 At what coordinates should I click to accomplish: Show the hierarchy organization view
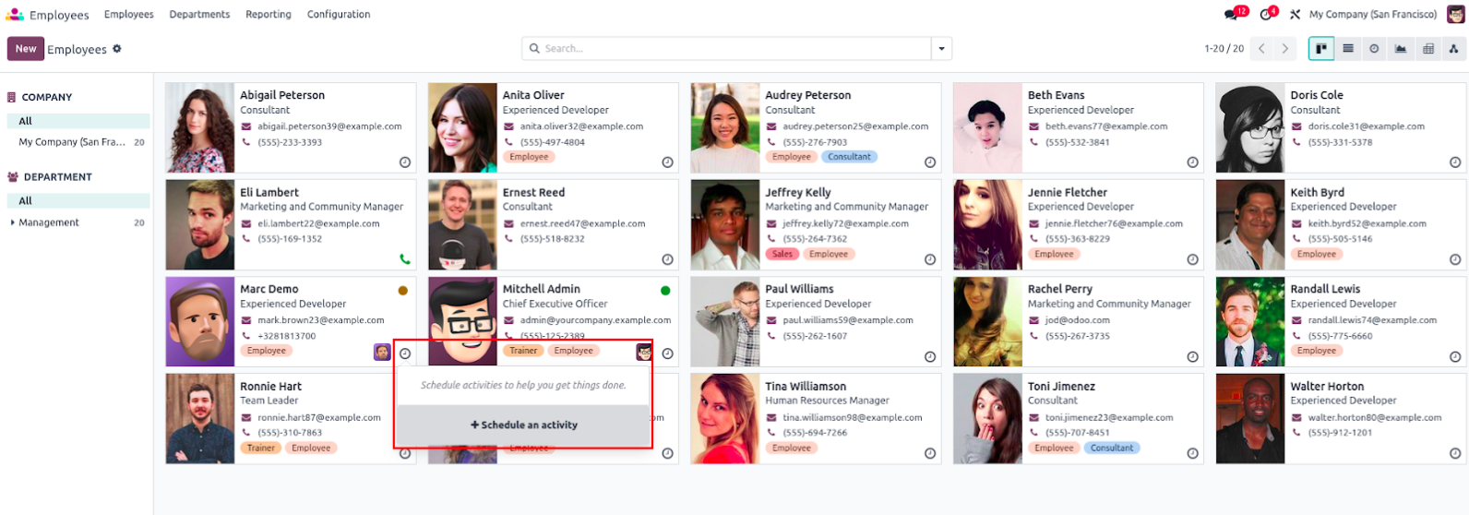tap(1453, 49)
